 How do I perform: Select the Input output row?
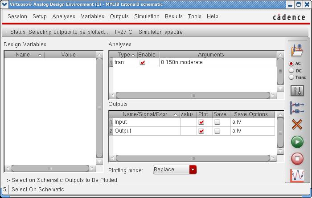[x=192, y=122]
